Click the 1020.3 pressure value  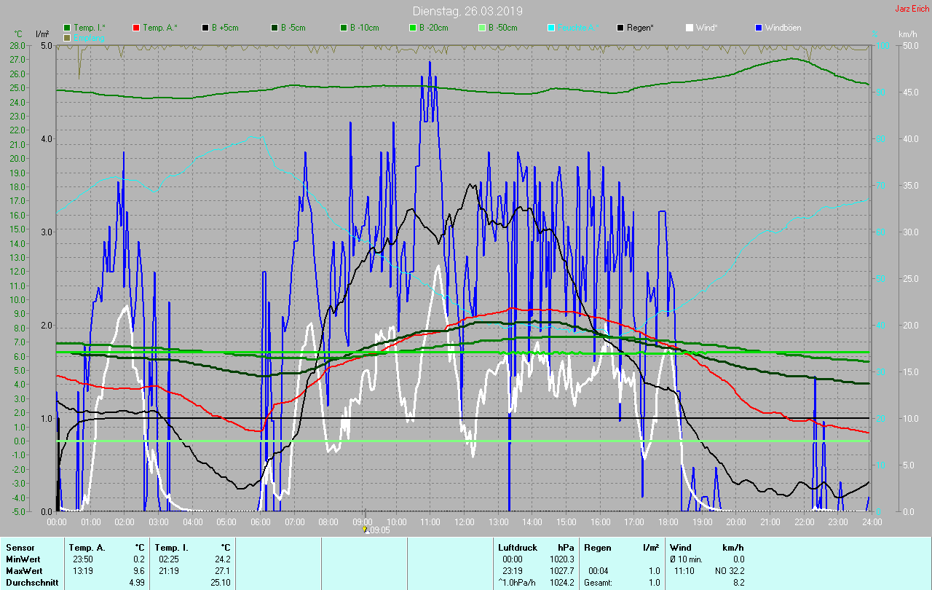tap(564, 559)
